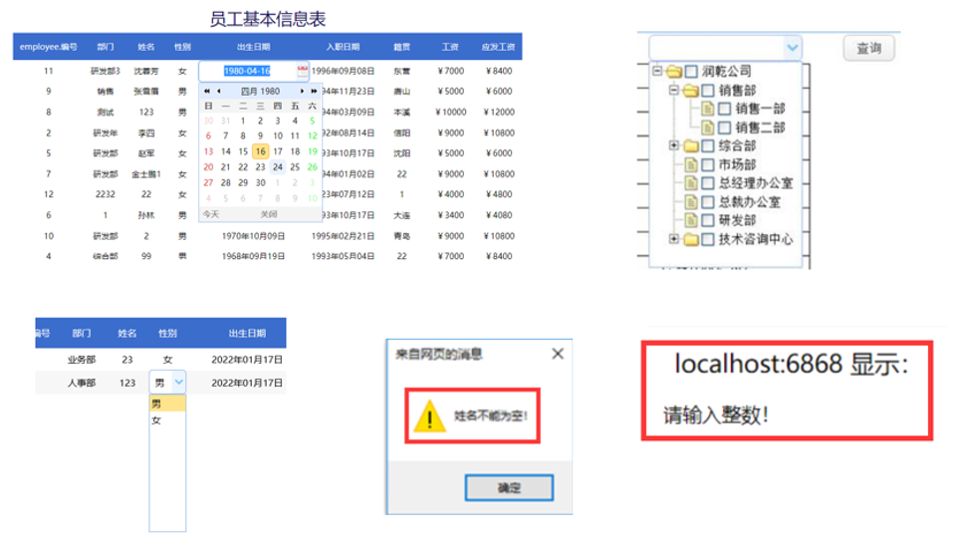Go to next year in the calendar popup

314,91
